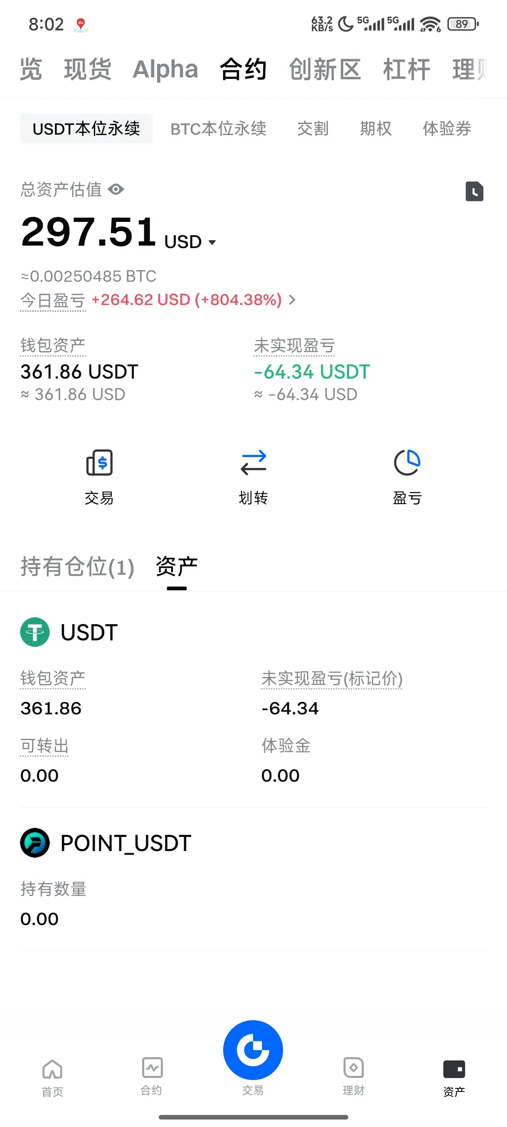Tap the 未实现盈亏 label for info

pos(294,346)
